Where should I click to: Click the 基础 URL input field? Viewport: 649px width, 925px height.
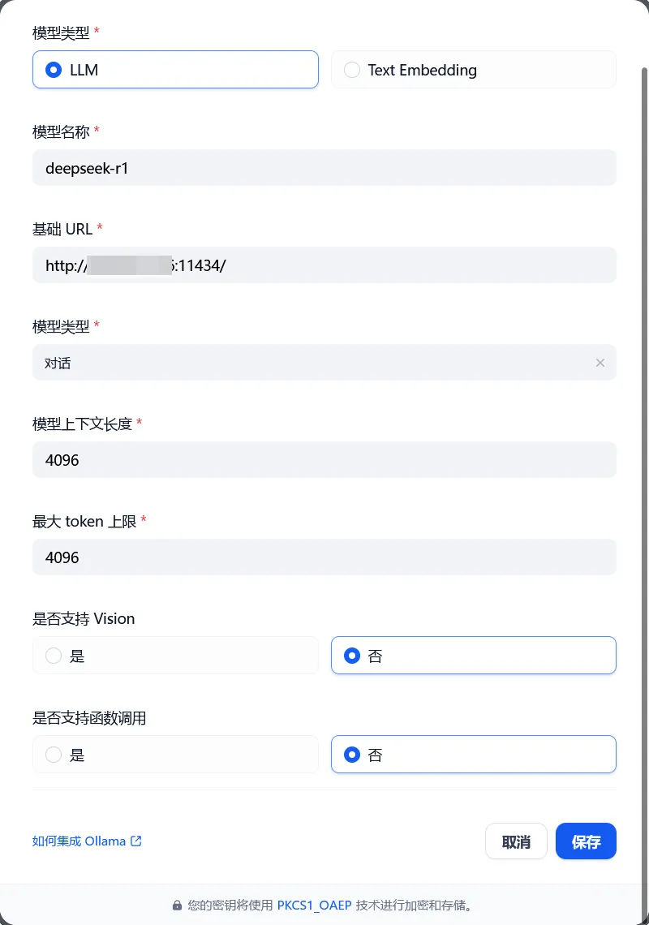click(x=324, y=265)
